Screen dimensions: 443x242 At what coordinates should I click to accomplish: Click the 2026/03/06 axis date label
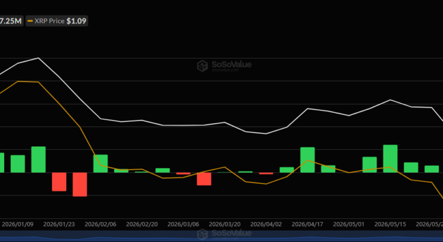183,224
